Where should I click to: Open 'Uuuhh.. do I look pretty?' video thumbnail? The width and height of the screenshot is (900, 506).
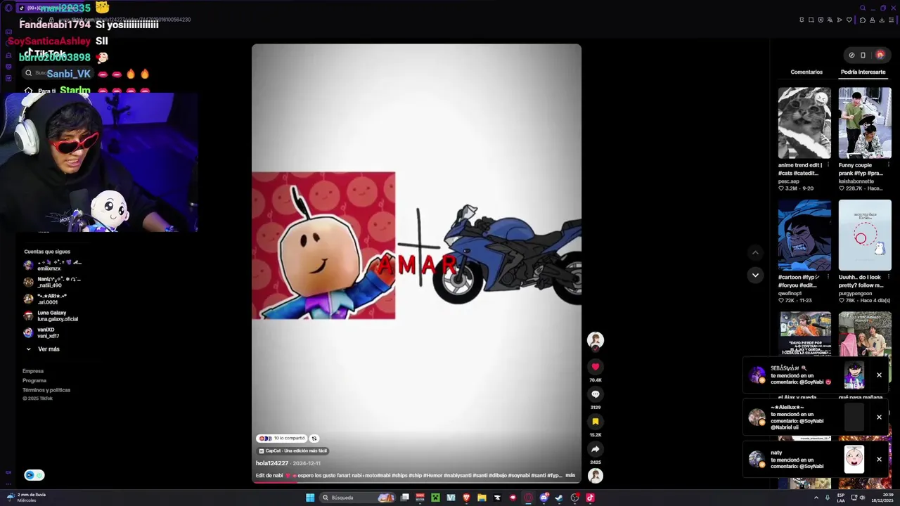pyautogui.click(x=865, y=235)
